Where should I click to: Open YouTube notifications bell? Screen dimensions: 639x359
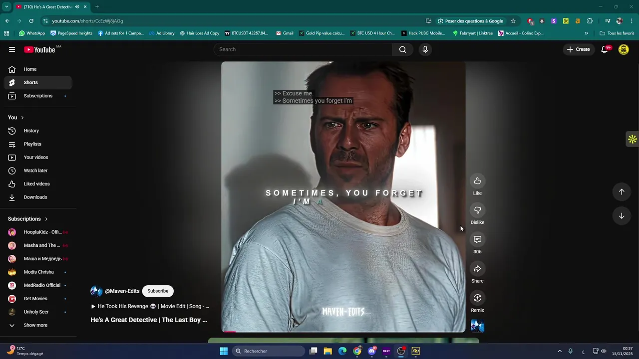(x=605, y=49)
